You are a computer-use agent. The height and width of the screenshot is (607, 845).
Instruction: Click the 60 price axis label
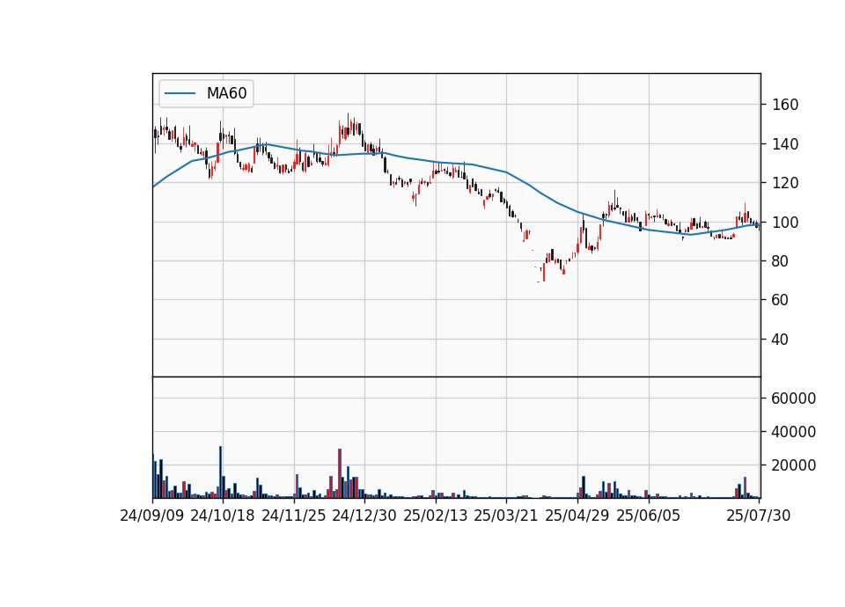click(781, 300)
